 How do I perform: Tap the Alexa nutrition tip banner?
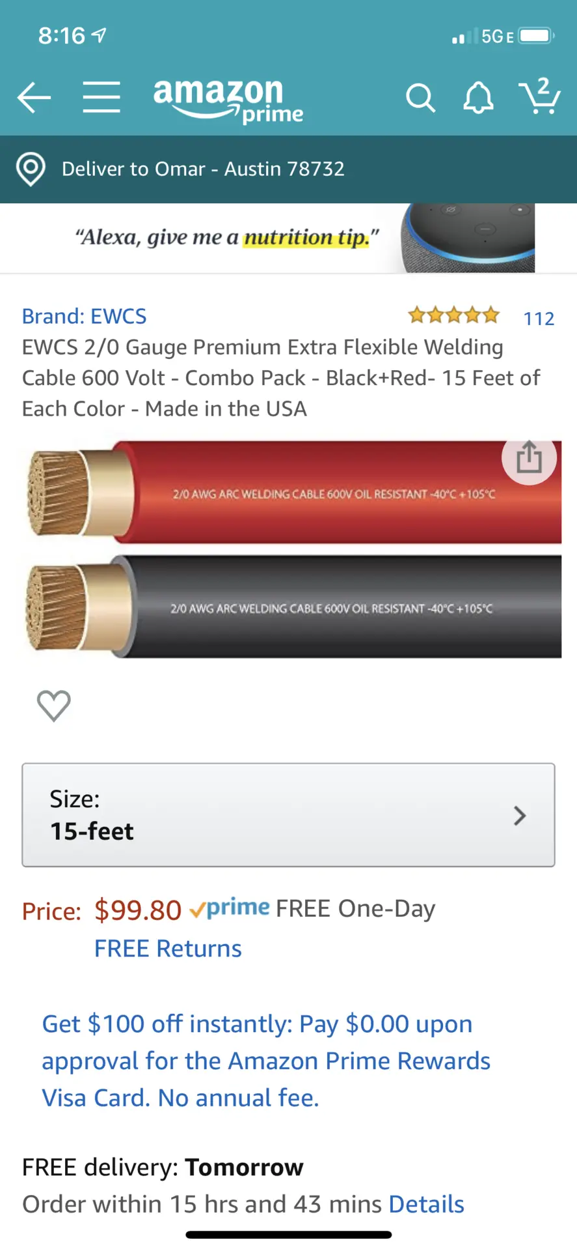pyautogui.click(x=288, y=238)
